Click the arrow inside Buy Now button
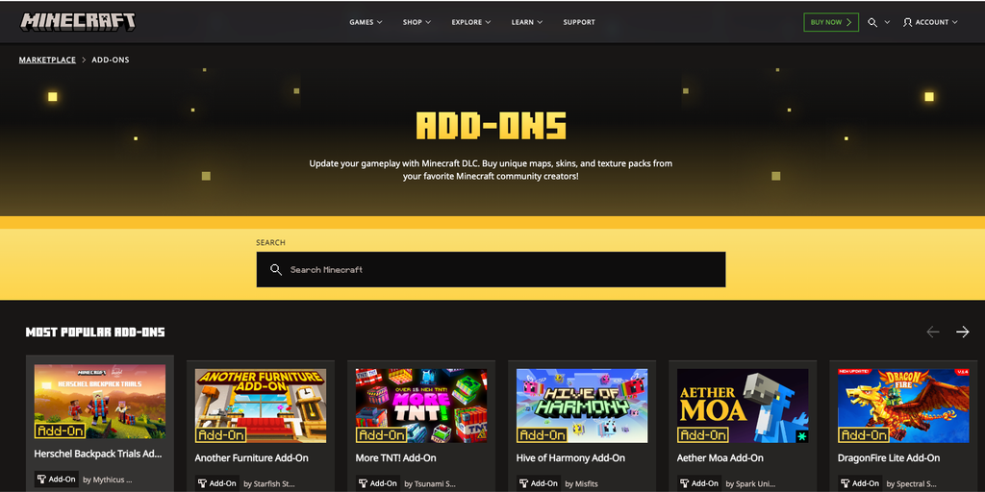 click(x=848, y=22)
